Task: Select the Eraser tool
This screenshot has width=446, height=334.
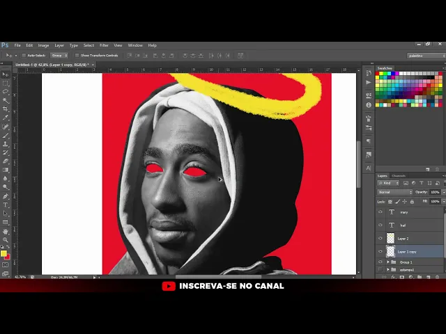Action: coord(6,161)
